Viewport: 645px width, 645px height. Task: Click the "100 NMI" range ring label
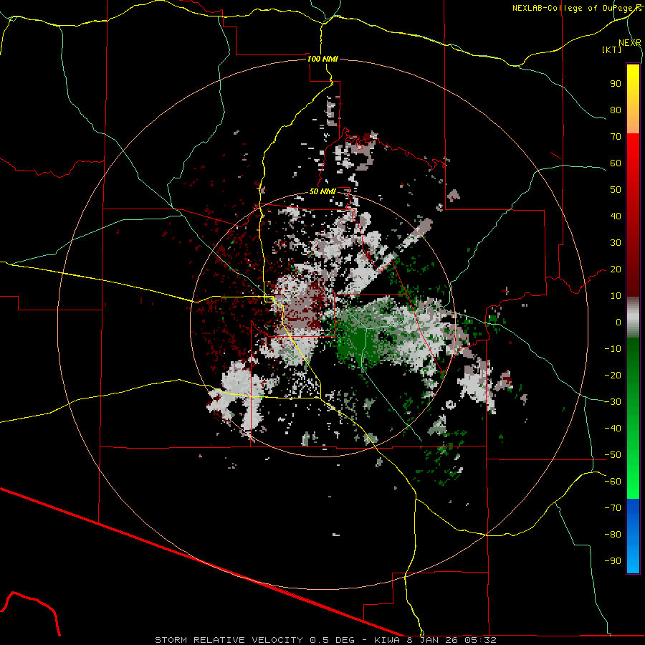323,59
